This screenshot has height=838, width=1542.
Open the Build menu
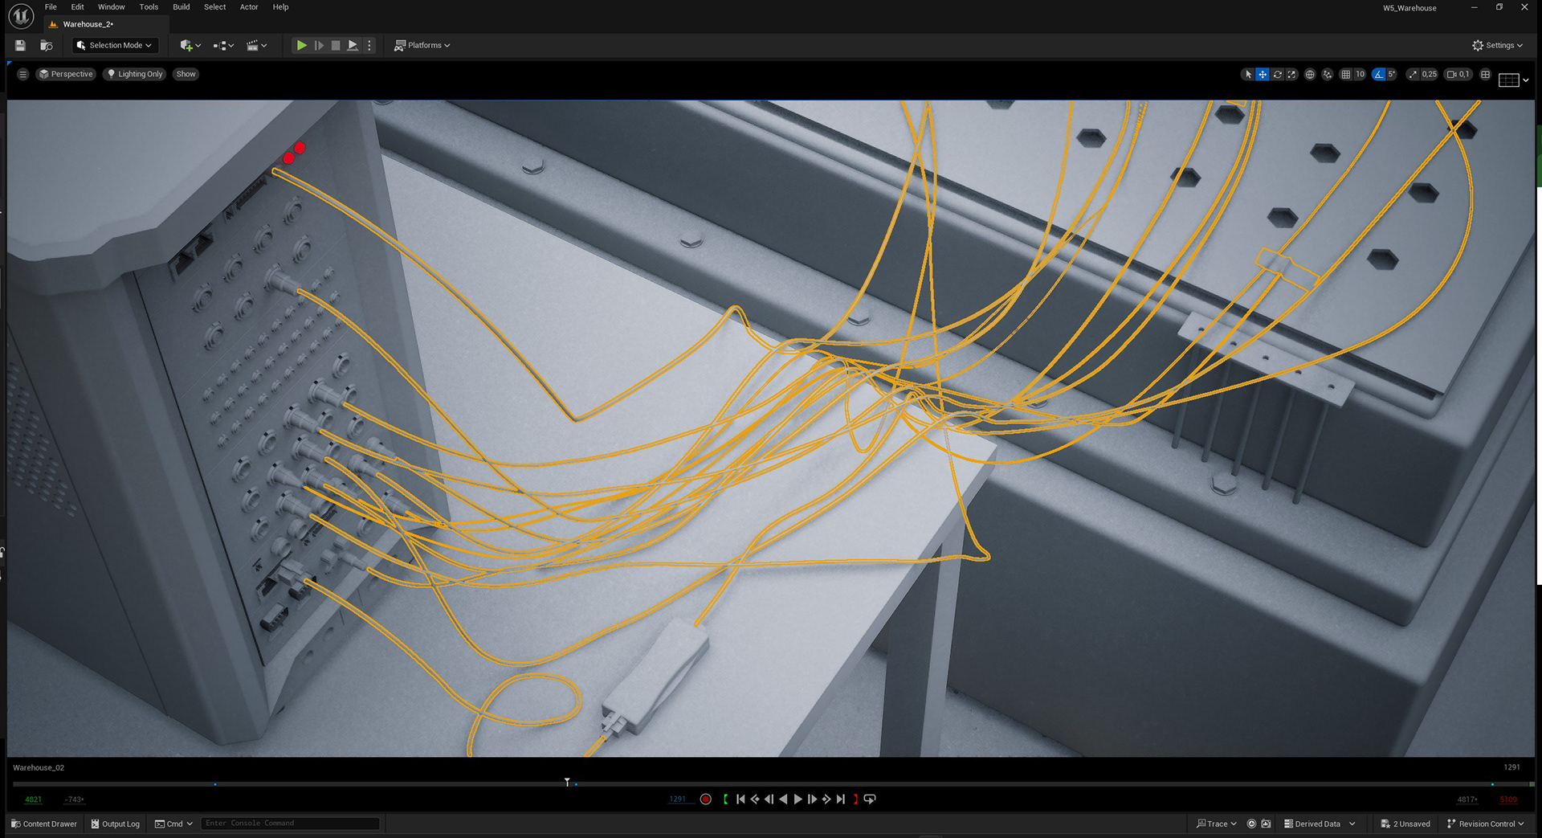coord(182,7)
